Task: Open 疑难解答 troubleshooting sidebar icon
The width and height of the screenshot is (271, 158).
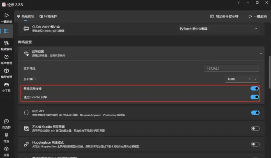Action: [7, 43]
